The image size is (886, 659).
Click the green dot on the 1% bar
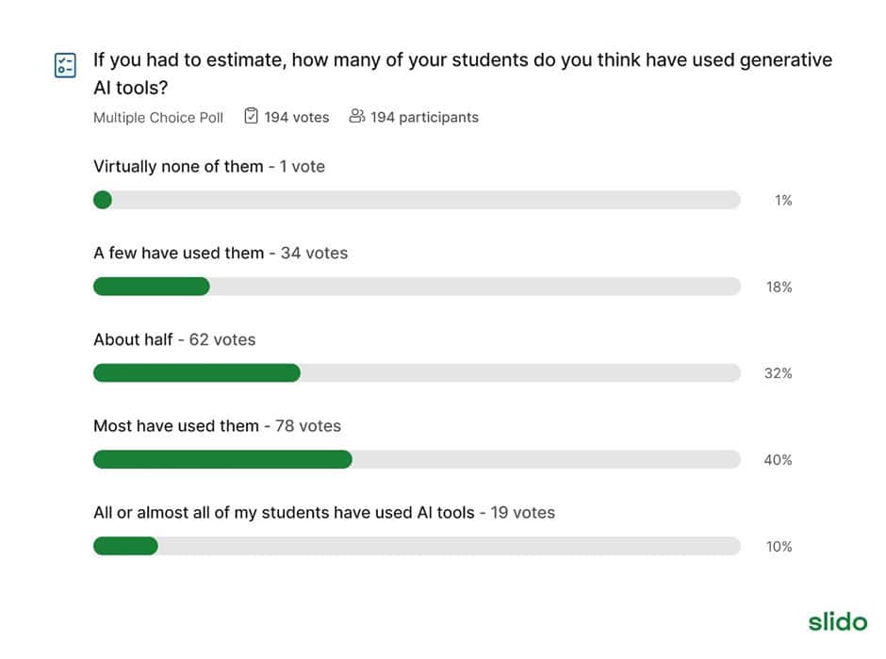pos(103,200)
